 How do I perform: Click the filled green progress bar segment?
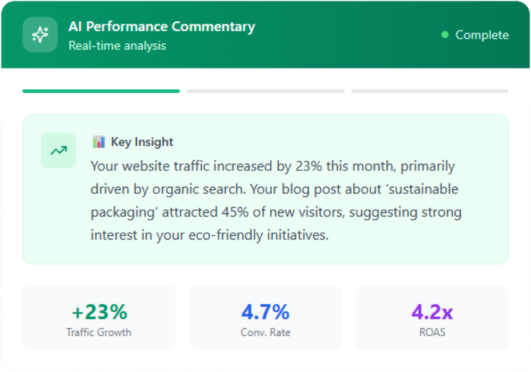coord(100,92)
